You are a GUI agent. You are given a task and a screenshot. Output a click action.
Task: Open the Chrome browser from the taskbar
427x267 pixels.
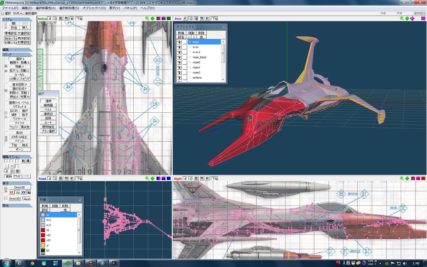point(32,263)
